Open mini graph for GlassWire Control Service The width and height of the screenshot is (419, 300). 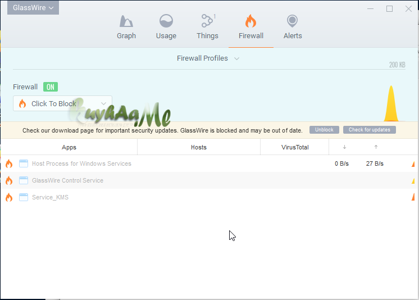point(413,181)
